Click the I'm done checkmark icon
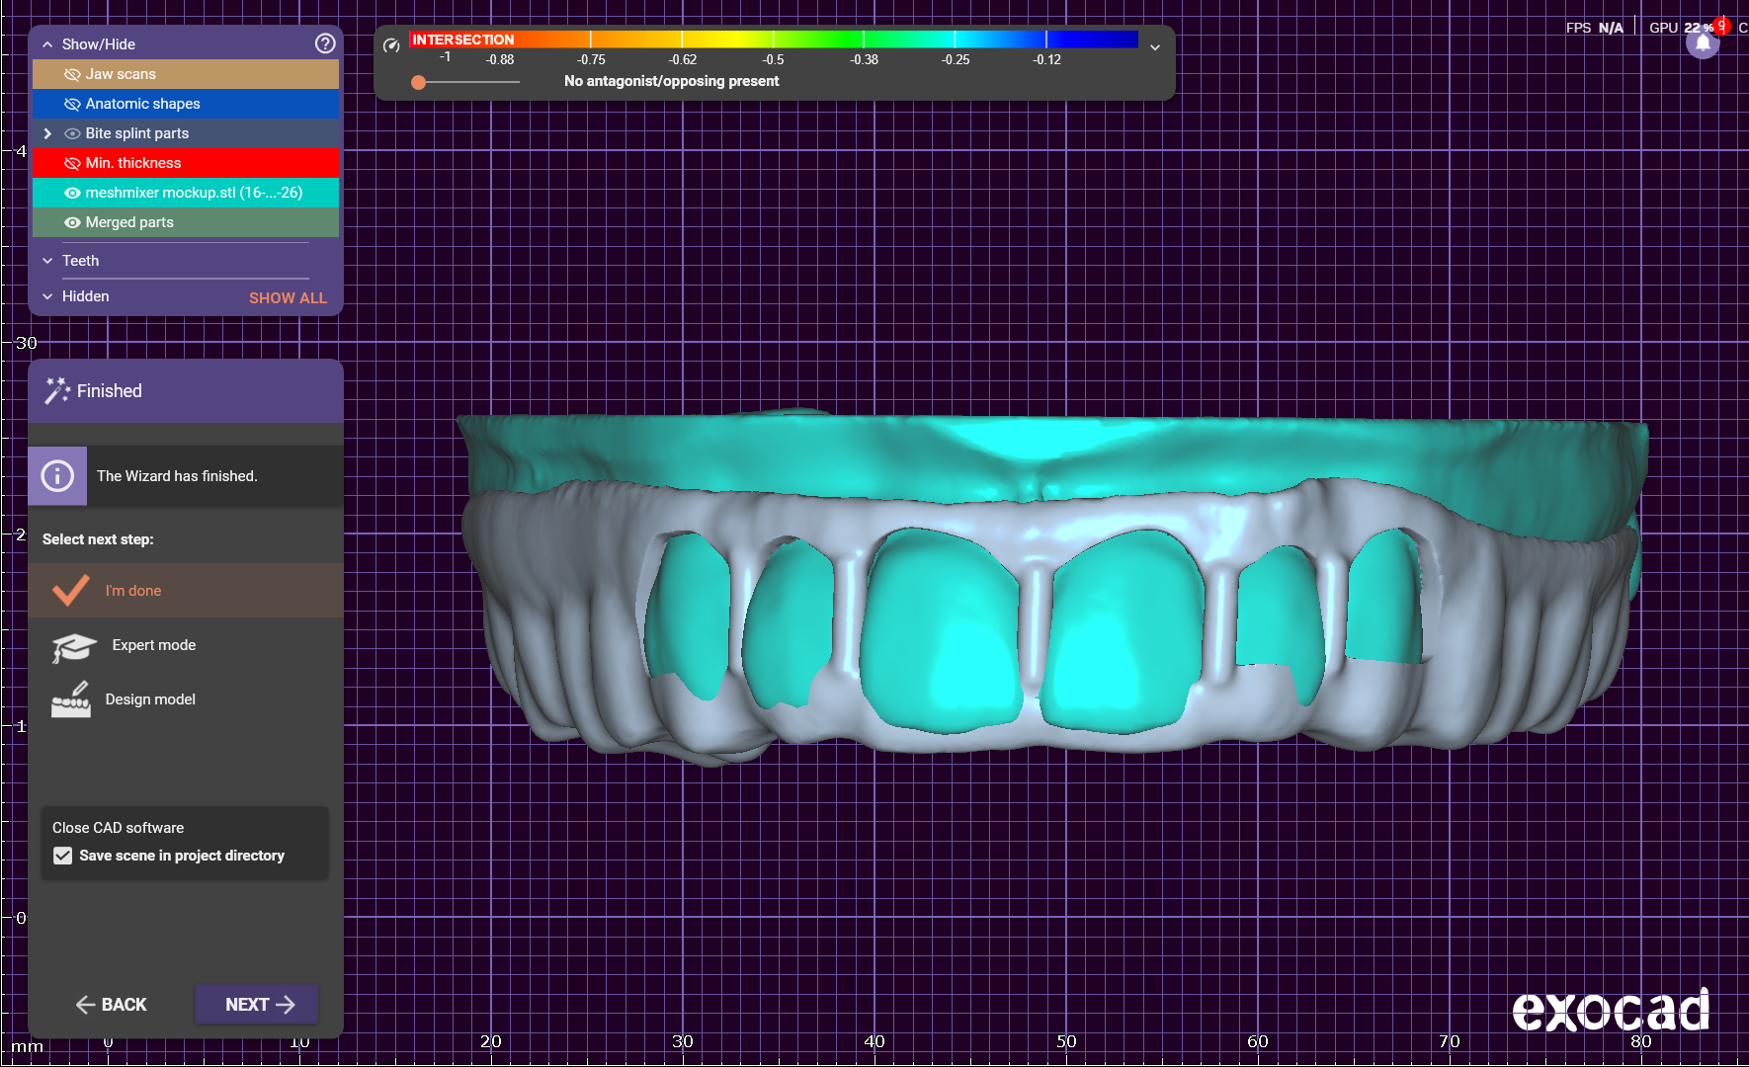This screenshot has width=1749, height=1067. (71, 591)
